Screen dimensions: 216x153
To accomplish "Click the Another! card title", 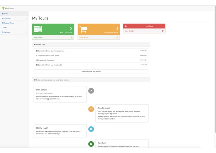I will (x=102, y=143).
